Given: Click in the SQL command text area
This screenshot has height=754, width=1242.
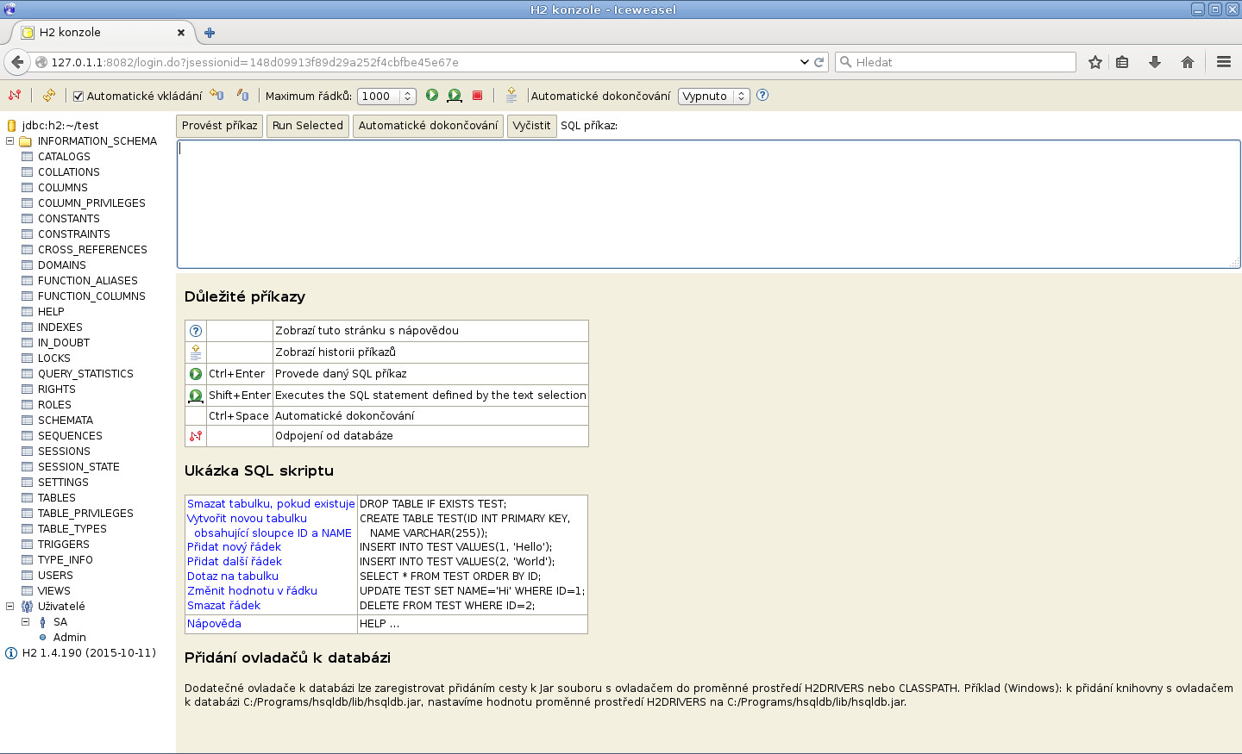Looking at the screenshot, I should point(708,204).
